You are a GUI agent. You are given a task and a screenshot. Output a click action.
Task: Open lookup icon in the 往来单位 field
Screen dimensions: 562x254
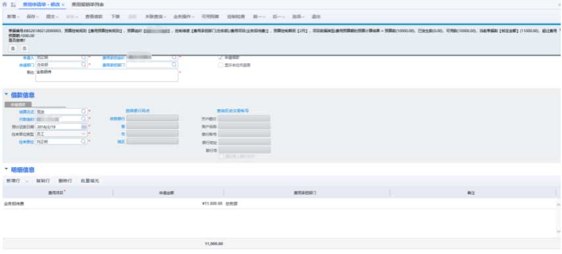84,141
